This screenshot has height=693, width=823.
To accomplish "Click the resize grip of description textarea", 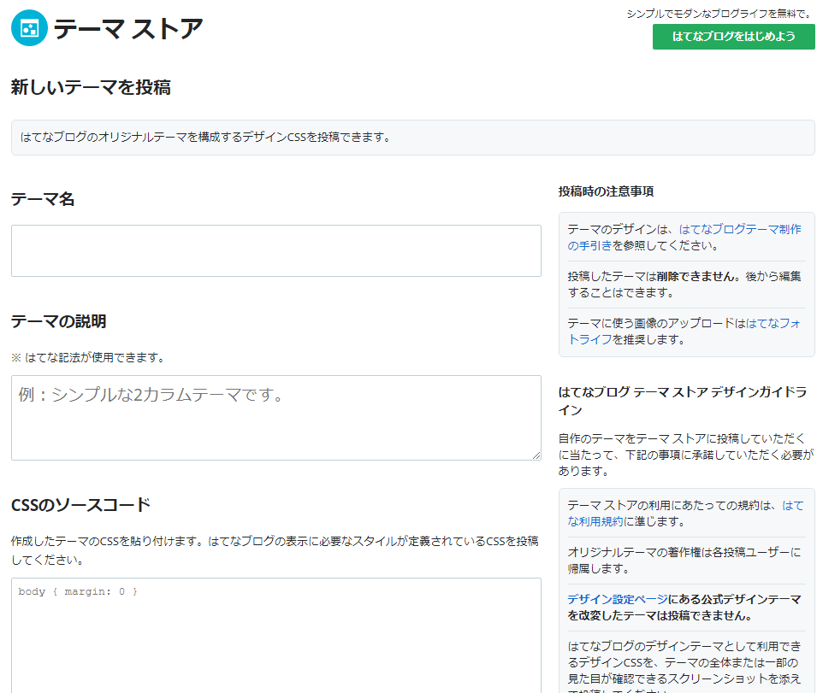I will [536, 455].
